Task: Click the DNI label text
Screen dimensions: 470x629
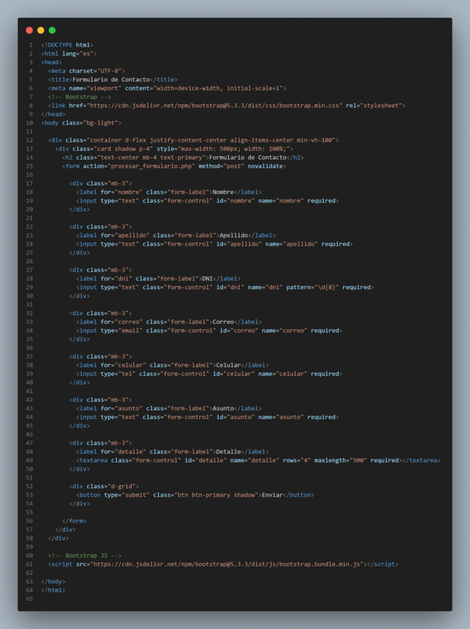Action: (x=208, y=279)
